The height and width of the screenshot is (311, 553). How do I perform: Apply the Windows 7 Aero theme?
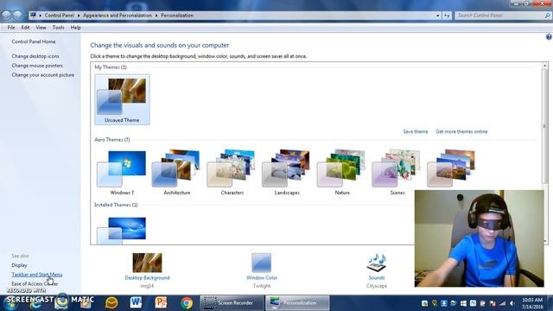tap(122, 172)
